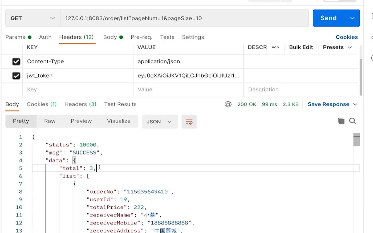Click the Bulk Edit button
The width and height of the screenshot is (373, 233).
coord(301,47)
